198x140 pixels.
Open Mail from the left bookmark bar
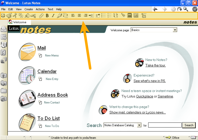tap(4, 29)
